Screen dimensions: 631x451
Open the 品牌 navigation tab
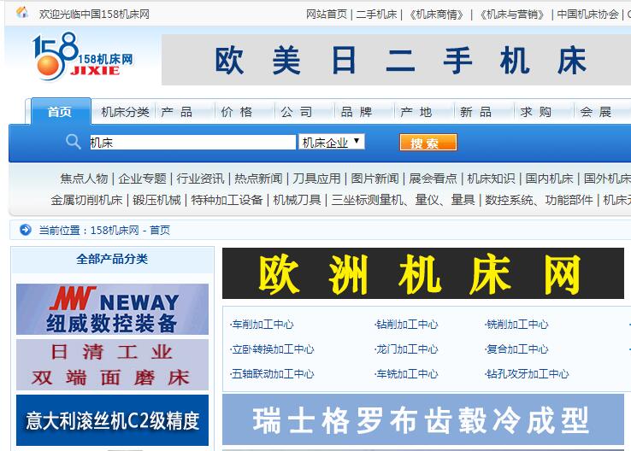coord(357,112)
